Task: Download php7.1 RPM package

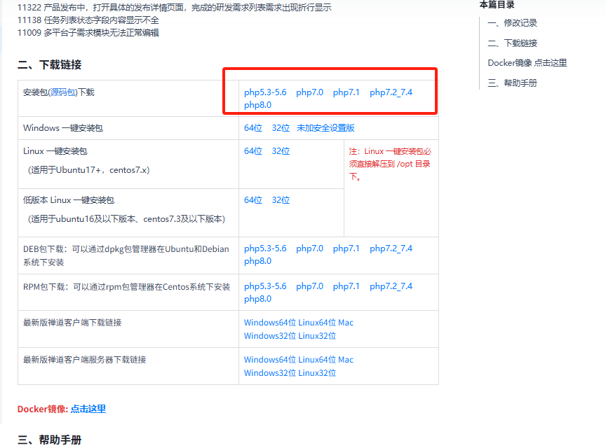Action: point(346,286)
